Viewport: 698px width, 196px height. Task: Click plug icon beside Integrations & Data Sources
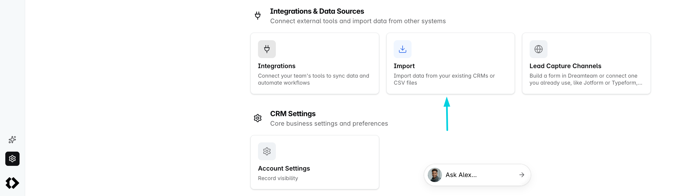[x=258, y=15]
